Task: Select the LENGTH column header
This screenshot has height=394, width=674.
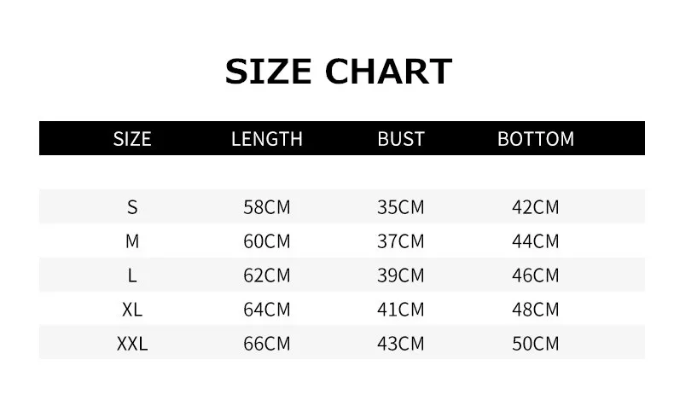Action: tap(266, 139)
